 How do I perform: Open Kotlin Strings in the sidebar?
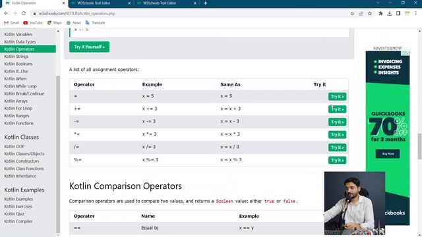[16, 57]
